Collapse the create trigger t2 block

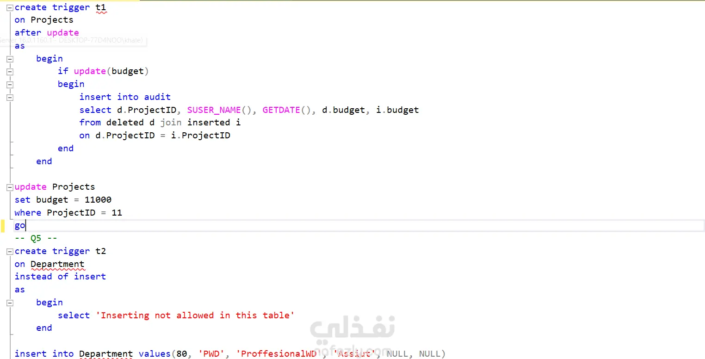[x=10, y=252]
